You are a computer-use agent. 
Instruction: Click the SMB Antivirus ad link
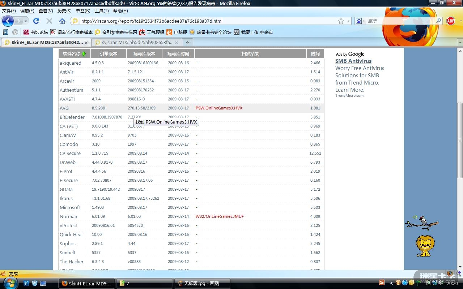353,61
